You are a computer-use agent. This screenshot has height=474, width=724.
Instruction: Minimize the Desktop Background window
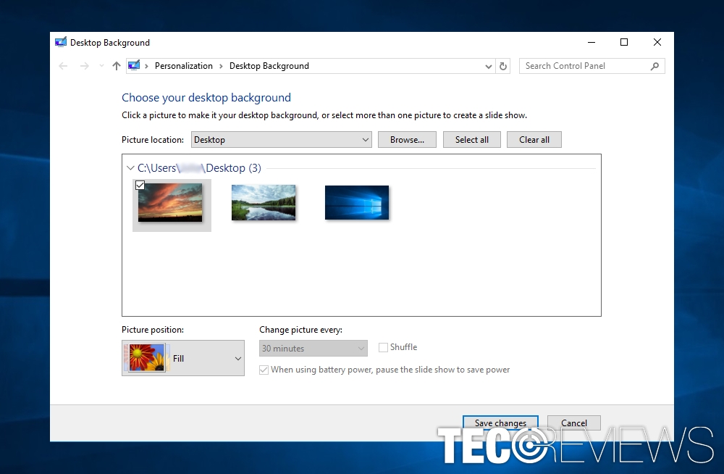point(591,42)
